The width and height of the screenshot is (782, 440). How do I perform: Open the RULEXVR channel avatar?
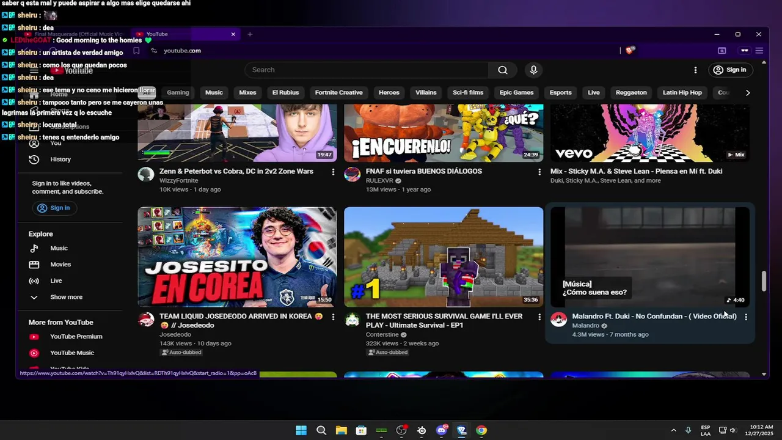[x=352, y=174]
